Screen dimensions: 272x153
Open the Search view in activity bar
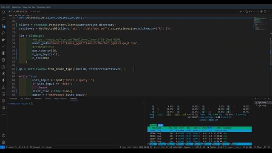pos(3,19)
